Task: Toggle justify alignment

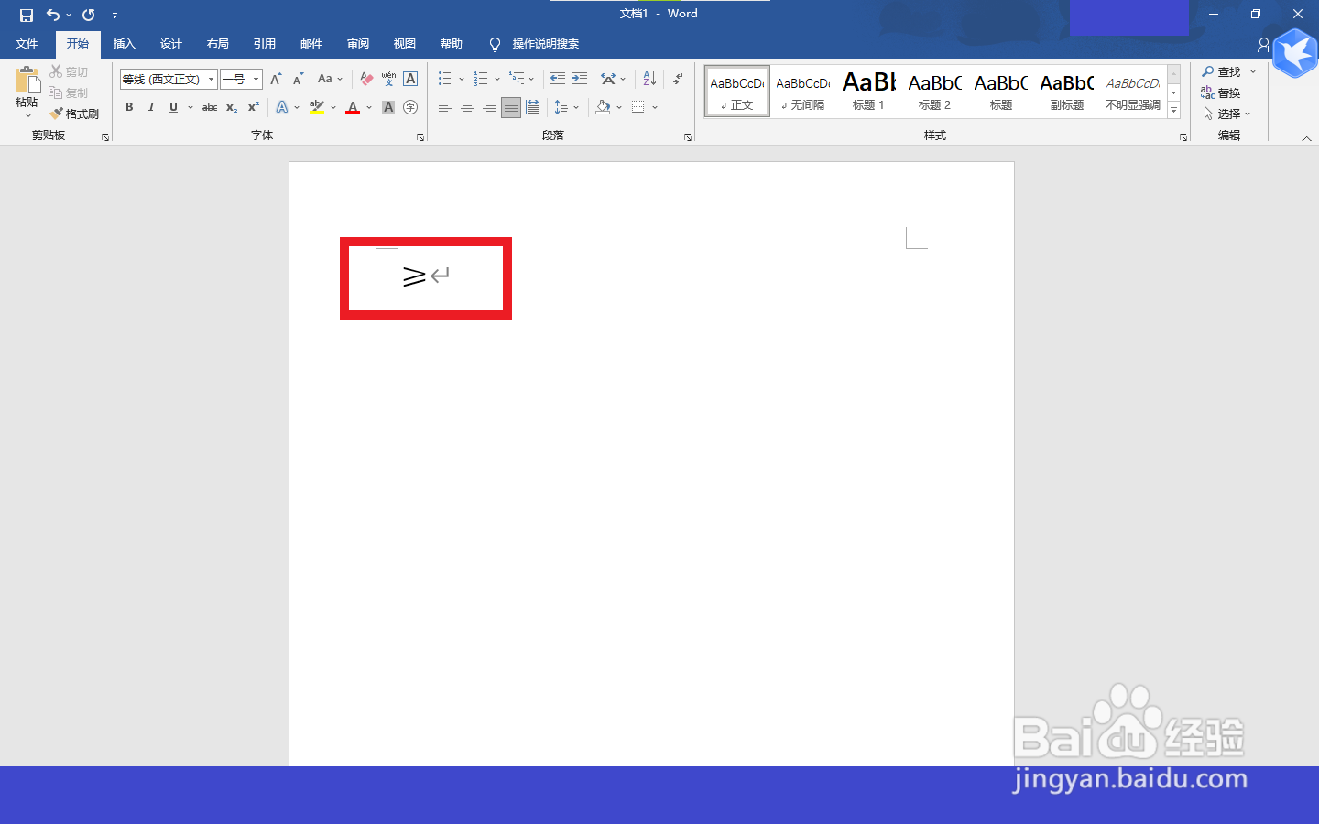Action: click(511, 108)
